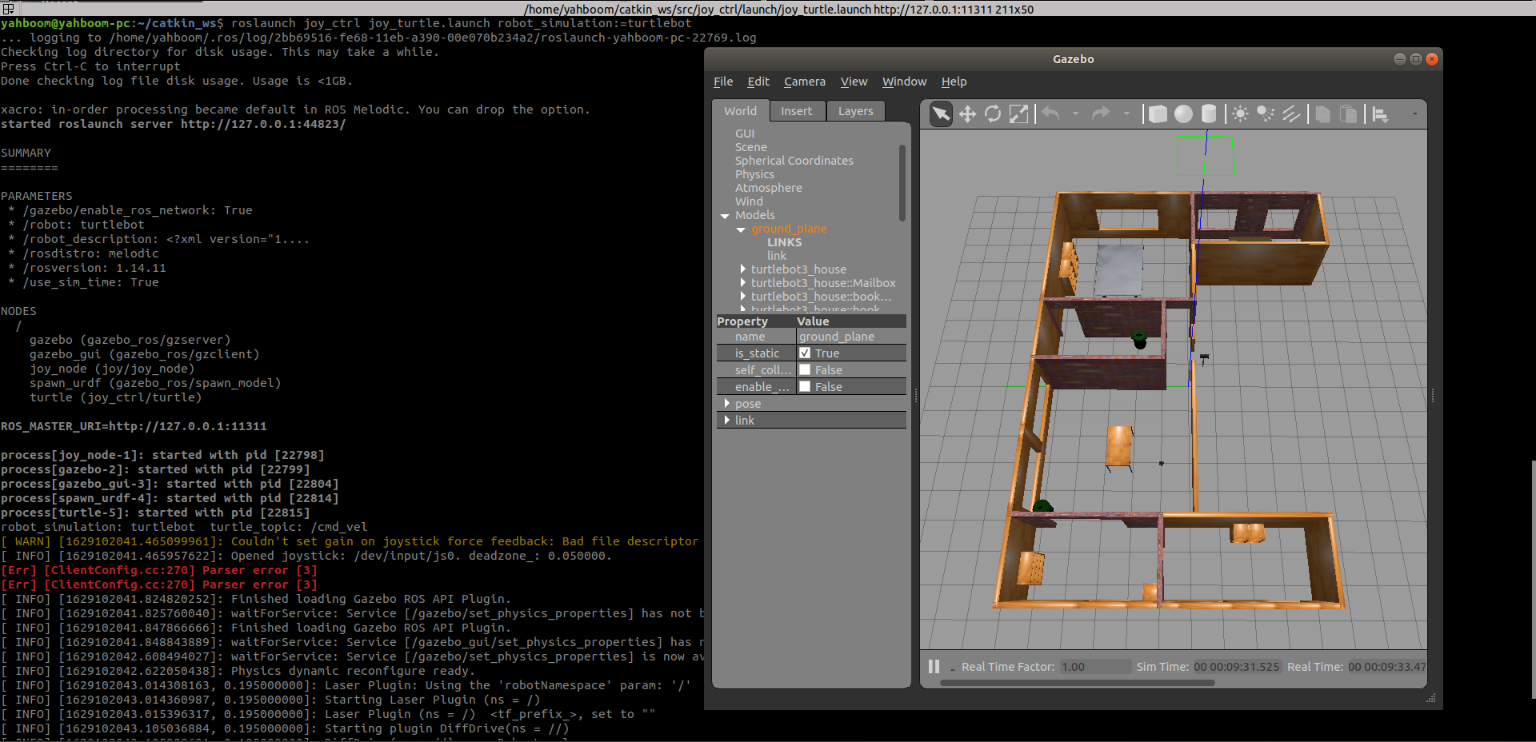Switch to the Insert tab

796,111
